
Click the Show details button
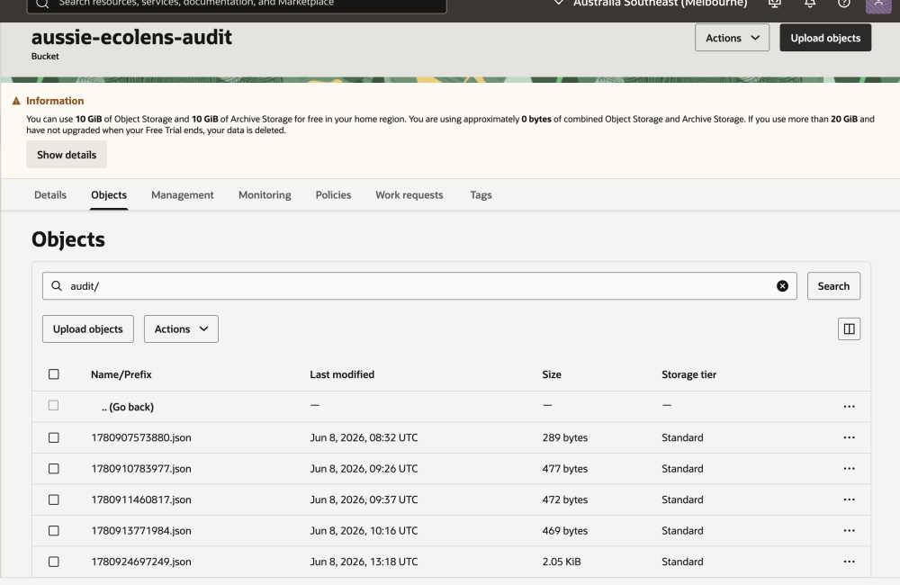[x=67, y=155]
